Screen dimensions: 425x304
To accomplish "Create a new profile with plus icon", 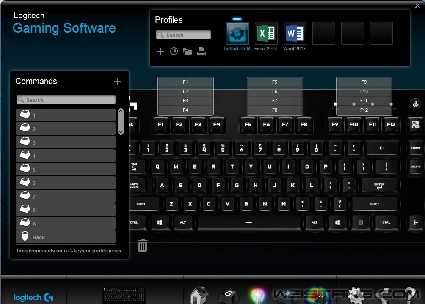I will (160, 51).
